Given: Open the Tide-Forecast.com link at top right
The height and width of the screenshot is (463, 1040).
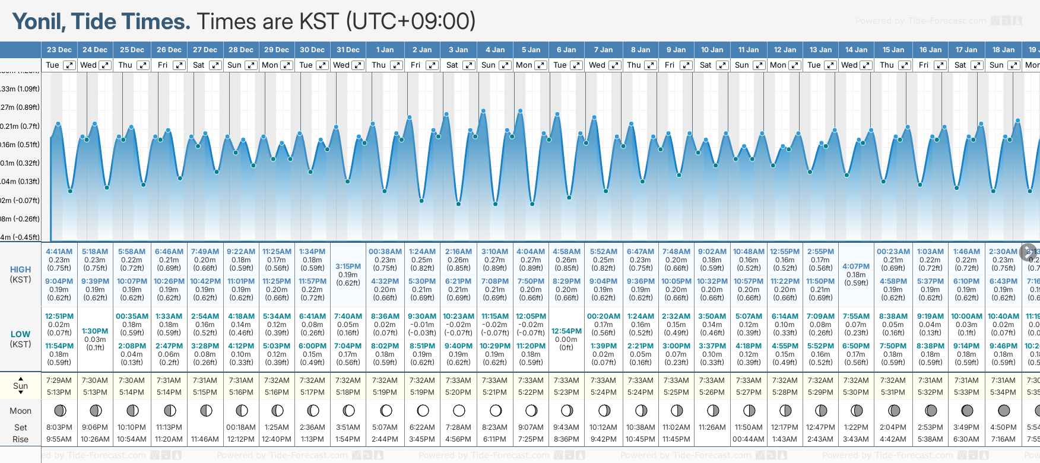Looking at the screenshot, I should [938, 21].
